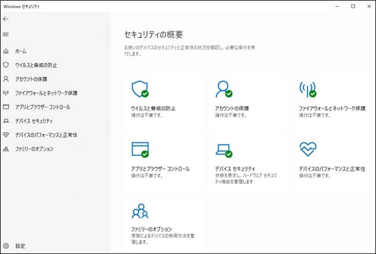Select ホーム in the sidebar

click(21, 51)
